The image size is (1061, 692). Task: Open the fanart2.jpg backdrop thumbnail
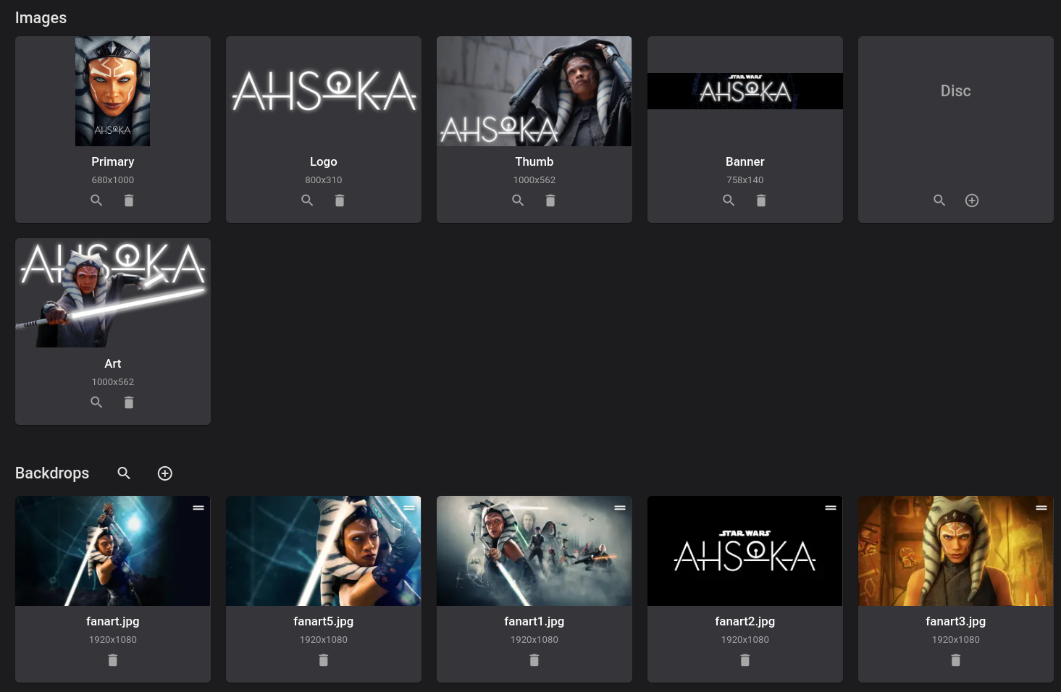click(745, 551)
